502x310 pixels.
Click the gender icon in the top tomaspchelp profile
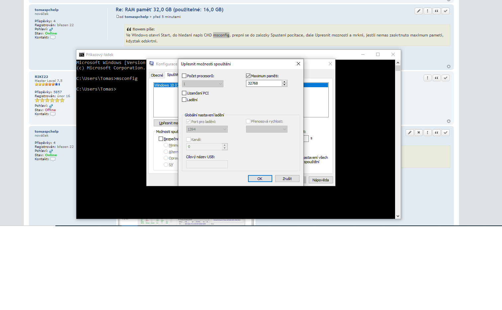point(51,29)
